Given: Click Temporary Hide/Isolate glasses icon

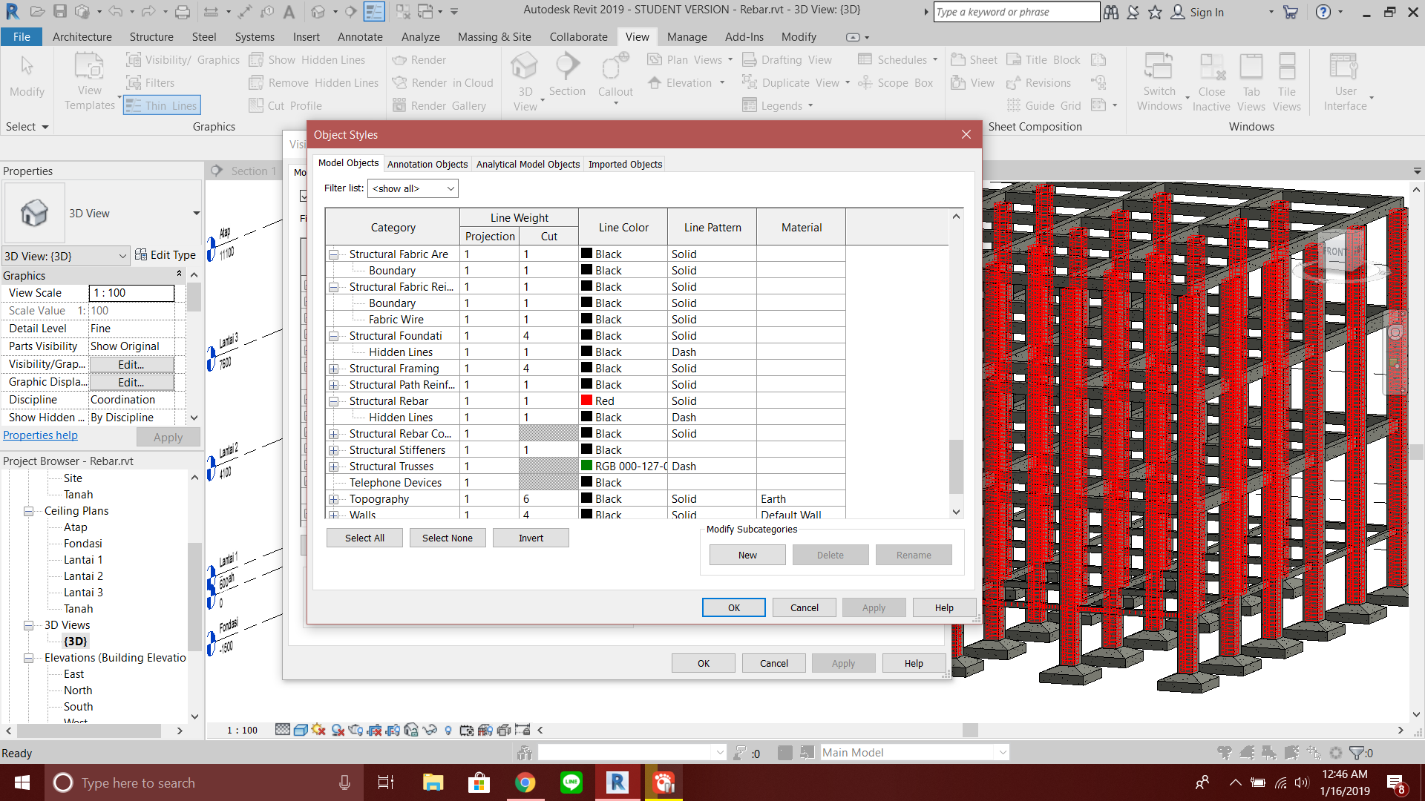Looking at the screenshot, I should coord(428,730).
